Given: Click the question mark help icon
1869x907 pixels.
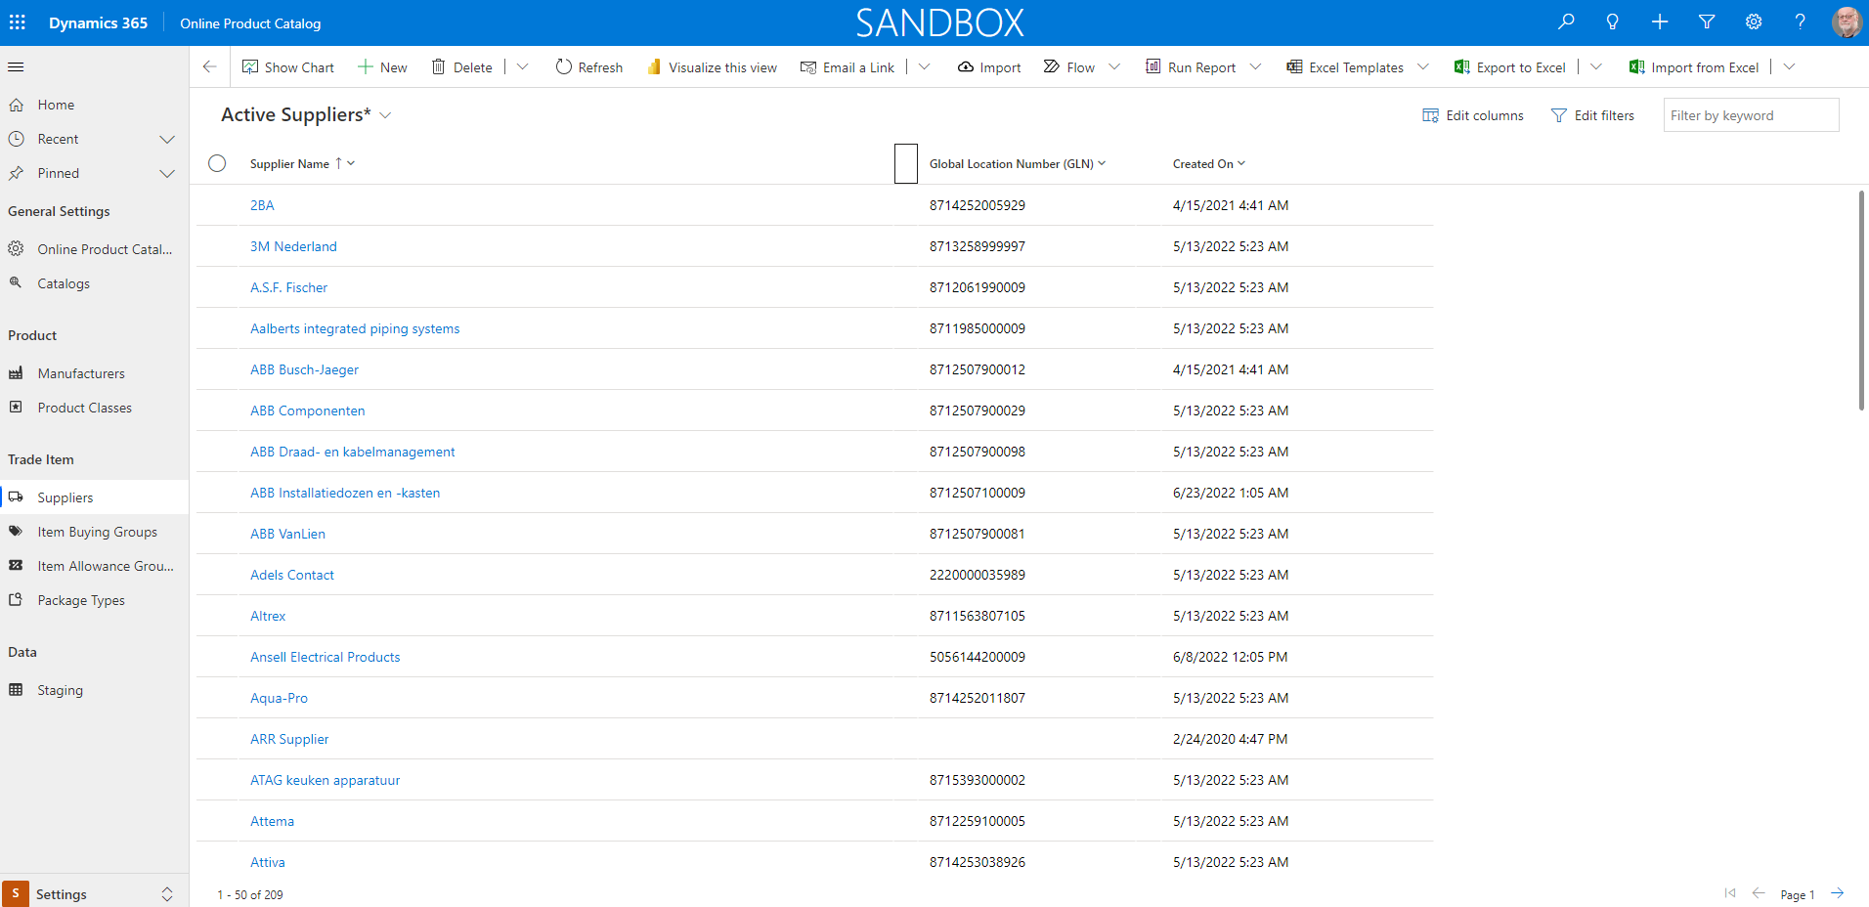Looking at the screenshot, I should [1800, 22].
